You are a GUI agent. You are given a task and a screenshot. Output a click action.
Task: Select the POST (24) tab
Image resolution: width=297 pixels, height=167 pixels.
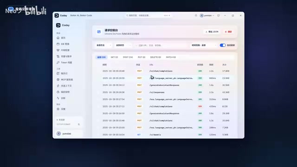pyautogui.click(x=128, y=57)
